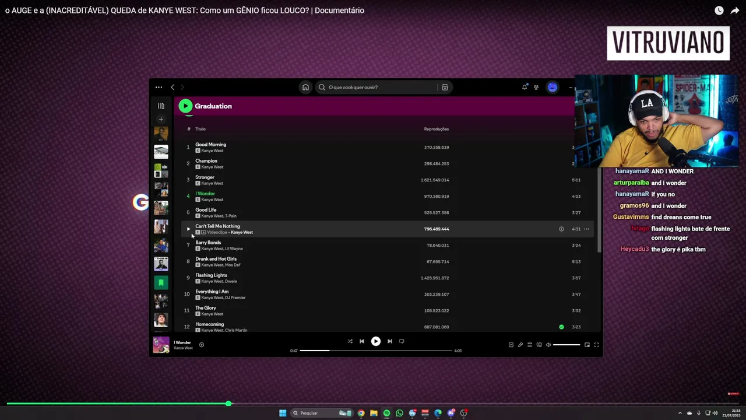Toggle repeat in the player bar
The width and height of the screenshot is (746, 420).
point(402,341)
